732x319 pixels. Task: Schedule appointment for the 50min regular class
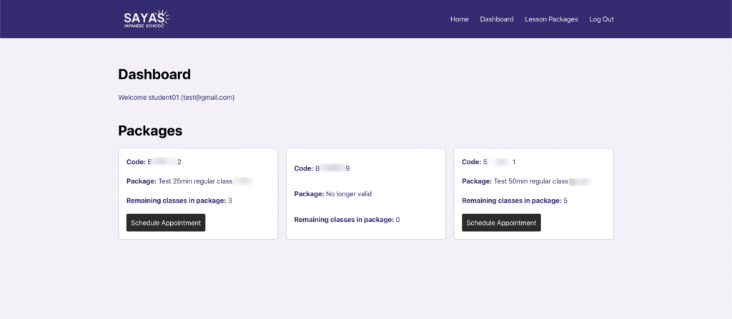coord(501,223)
